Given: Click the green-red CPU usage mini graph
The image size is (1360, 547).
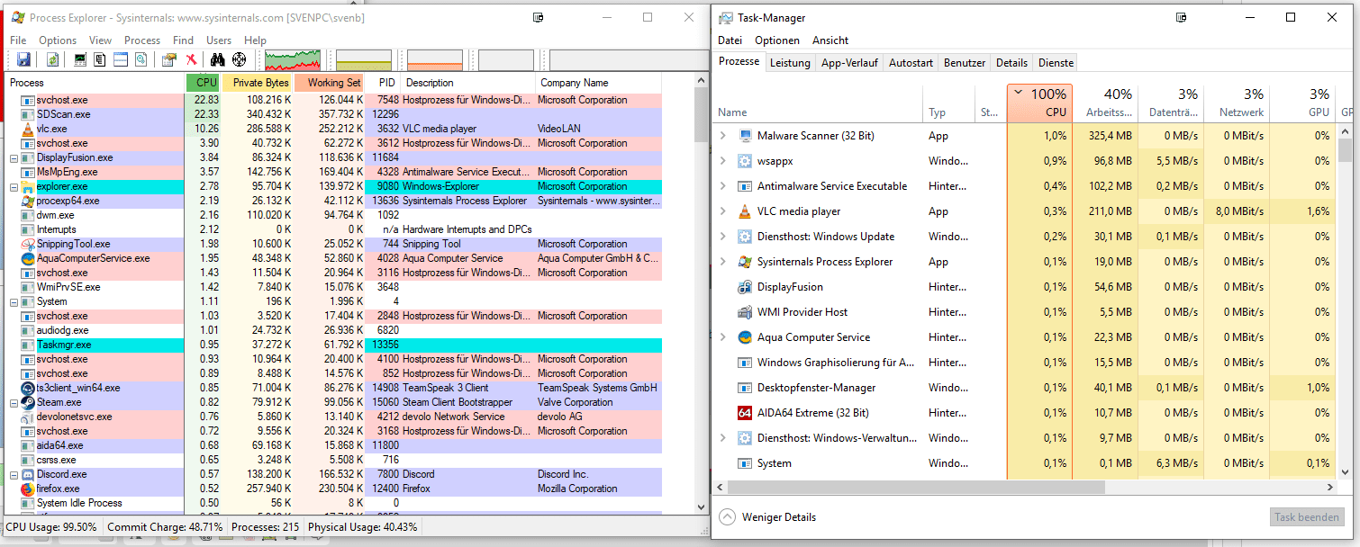Looking at the screenshot, I should pyautogui.click(x=293, y=60).
